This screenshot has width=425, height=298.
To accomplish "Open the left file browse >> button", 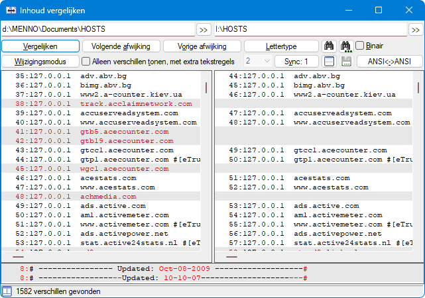I will tap(204, 30).
